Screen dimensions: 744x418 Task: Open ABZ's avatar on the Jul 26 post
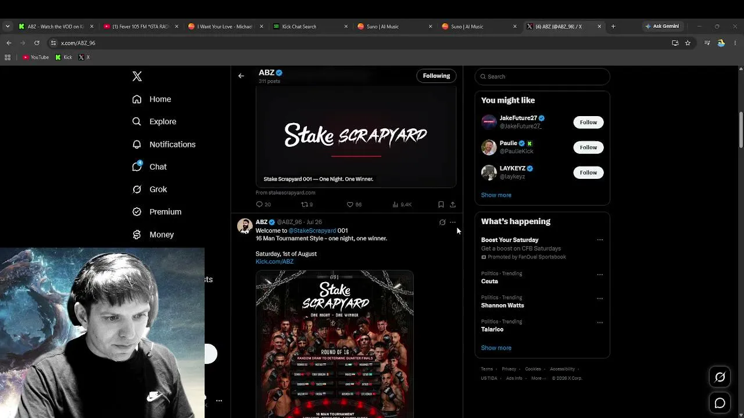[245, 226]
